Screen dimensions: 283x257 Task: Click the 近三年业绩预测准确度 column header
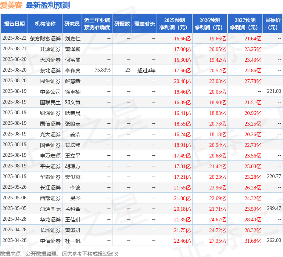point(97,24)
